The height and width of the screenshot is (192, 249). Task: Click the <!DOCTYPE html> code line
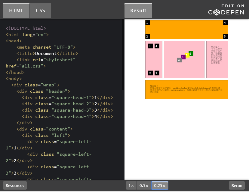26,28
